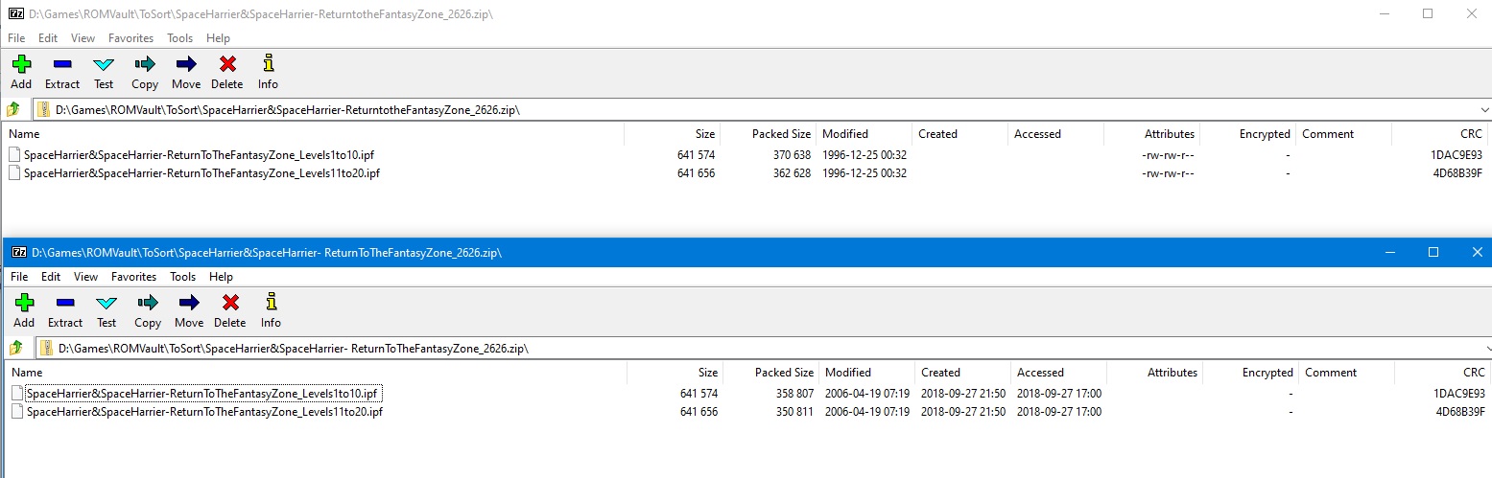This screenshot has width=1492, height=478.
Task: Click 7-Zip title icon of bottom window
Action: (18, 253)
